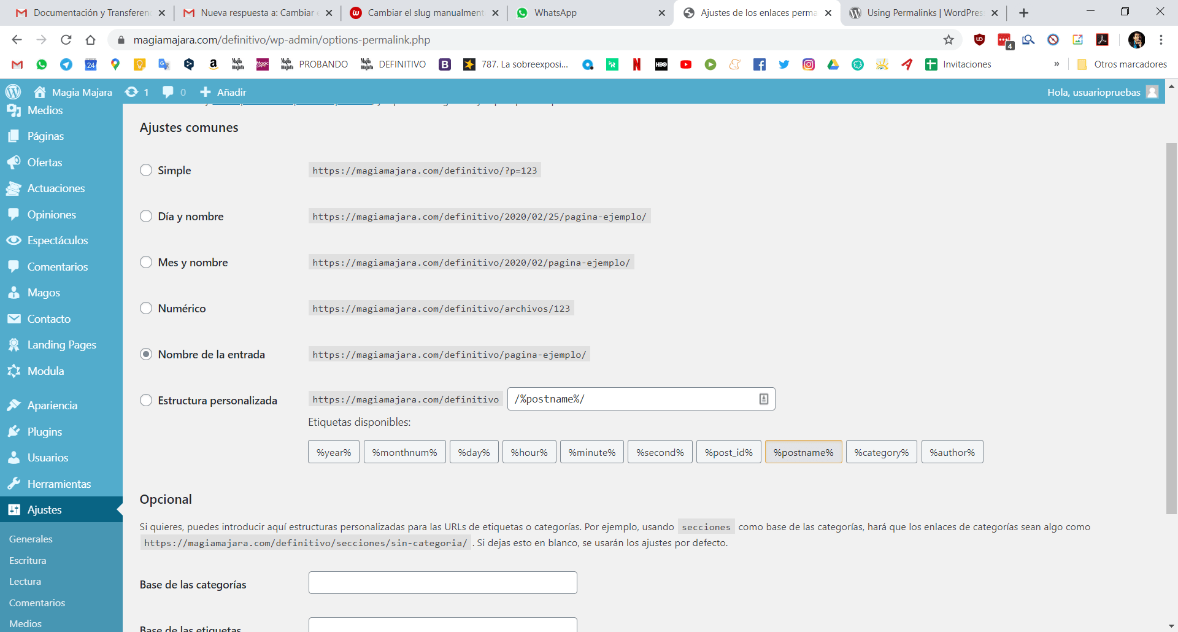
Task: Insert the %category% tag button
Action: (881, 452)
